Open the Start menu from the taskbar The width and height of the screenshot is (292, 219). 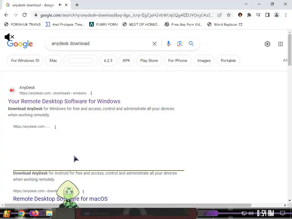(7, 213)
